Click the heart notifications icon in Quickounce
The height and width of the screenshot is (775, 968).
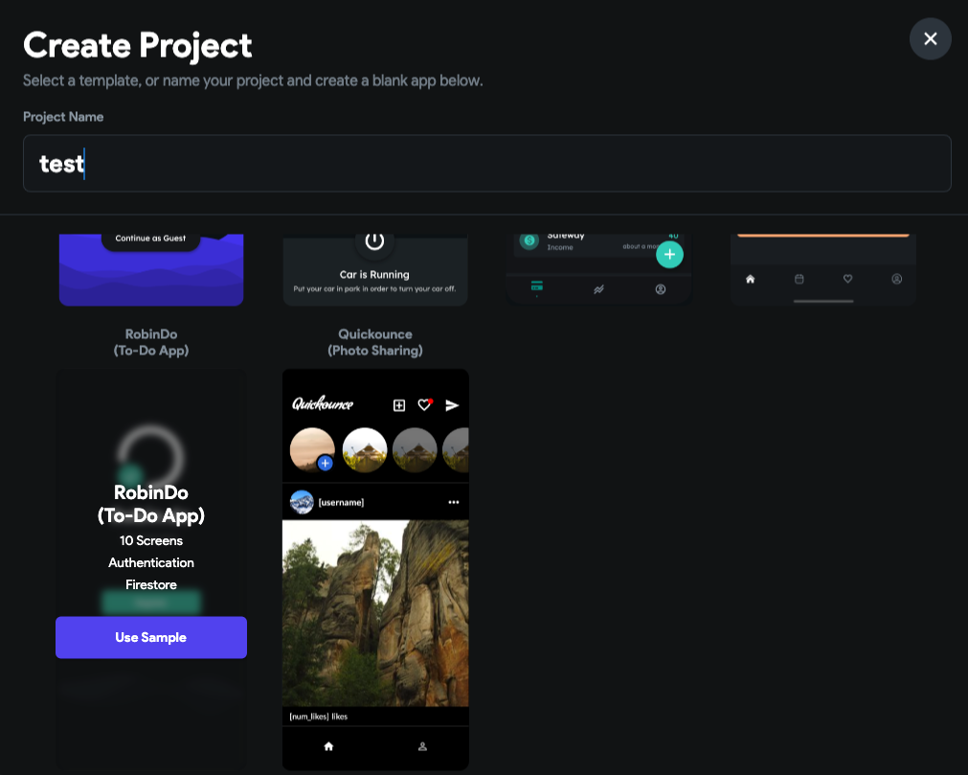click(x=425, y=404)
